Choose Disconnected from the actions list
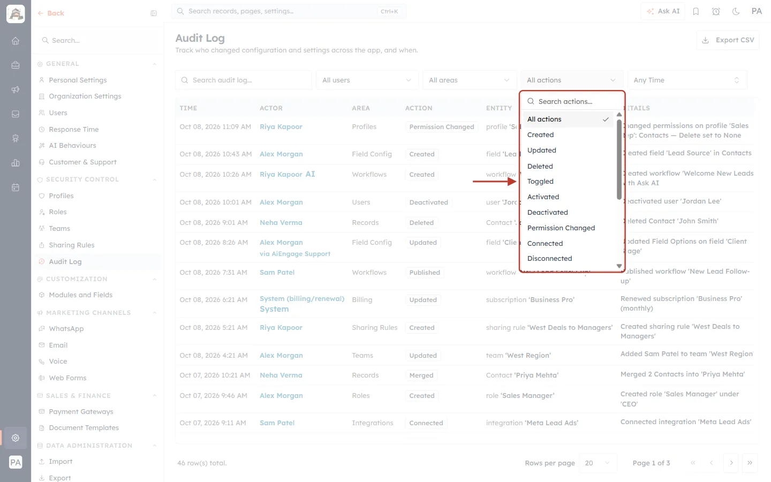Screen dimensions: 771x482 (x=568, y=259)
